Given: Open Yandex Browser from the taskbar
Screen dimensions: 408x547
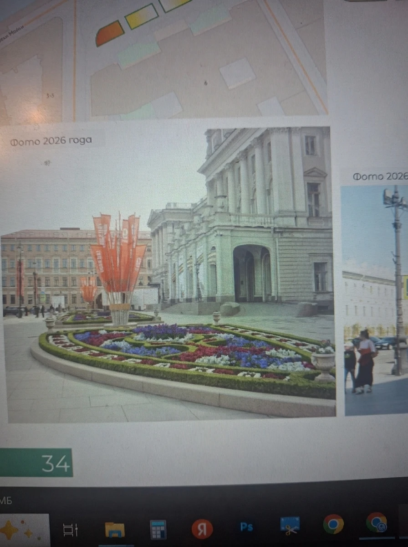Looking at the screenshot, I should click(x=202, y=529).
